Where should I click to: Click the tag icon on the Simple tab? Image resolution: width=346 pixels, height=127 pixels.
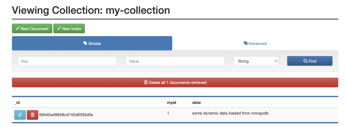(x=85, y=43)
